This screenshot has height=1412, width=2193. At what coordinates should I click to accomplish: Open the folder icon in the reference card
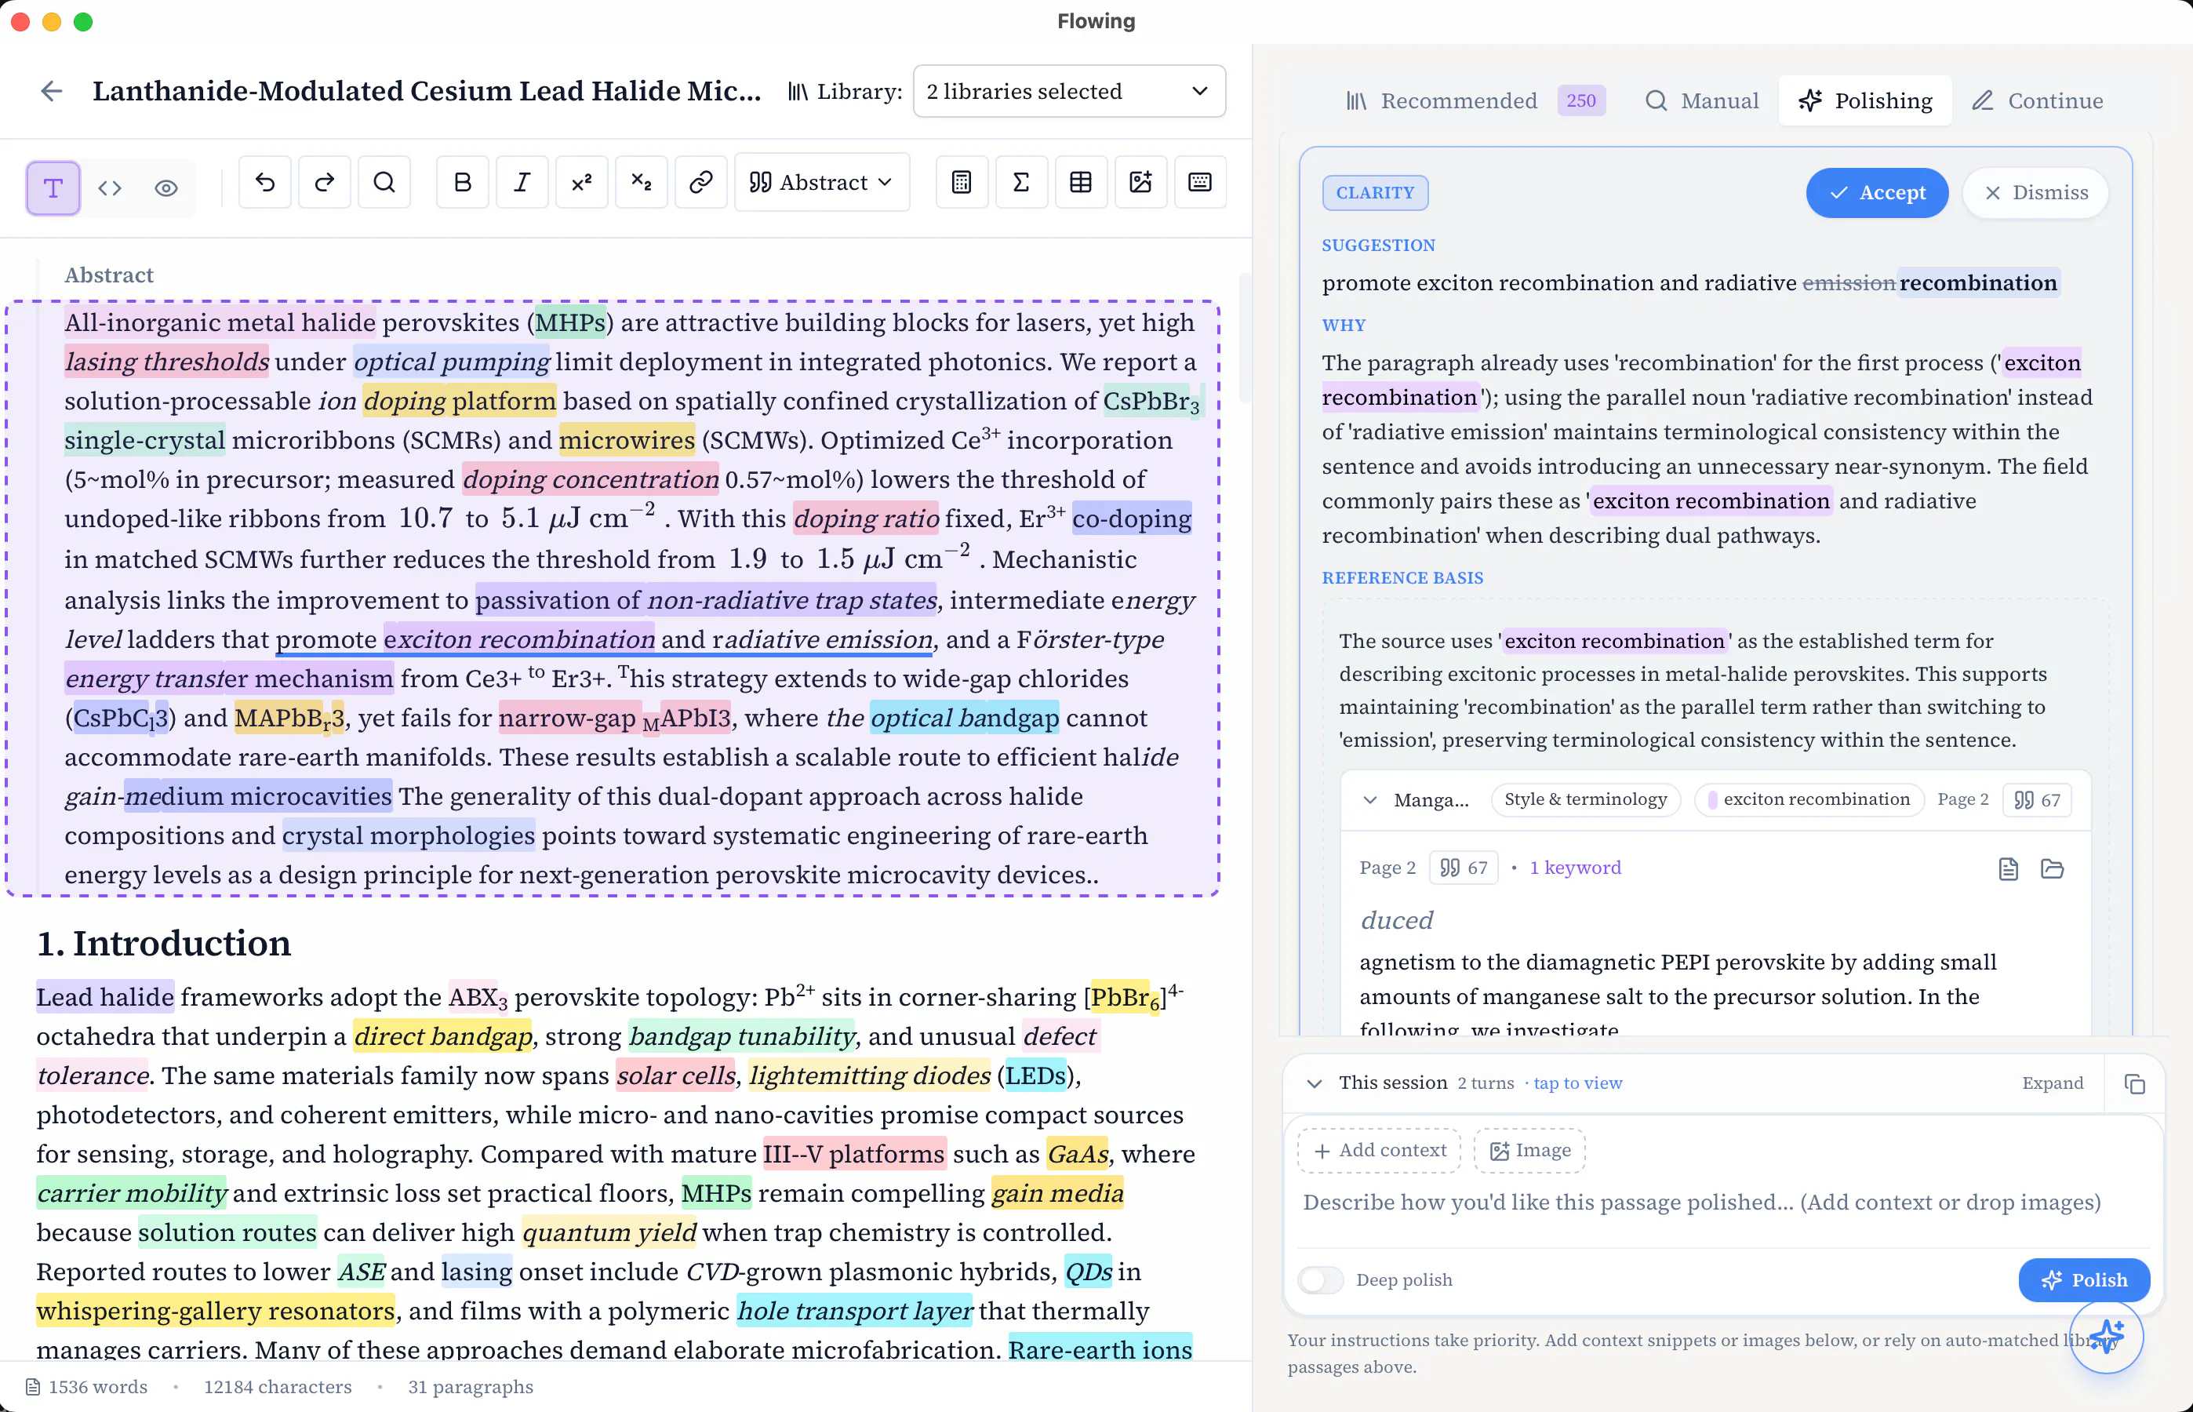coord(2052,868)
